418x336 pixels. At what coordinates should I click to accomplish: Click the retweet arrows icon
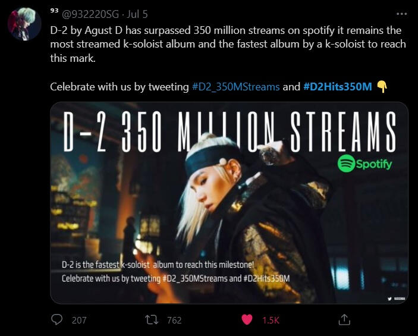[x=152, y=319]
